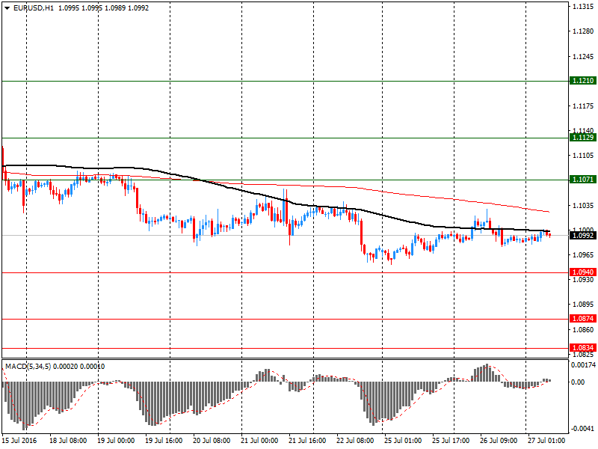598x449 pixels.
Task: Select the 1.1071 green resistance level label
Action: point(583,180)
